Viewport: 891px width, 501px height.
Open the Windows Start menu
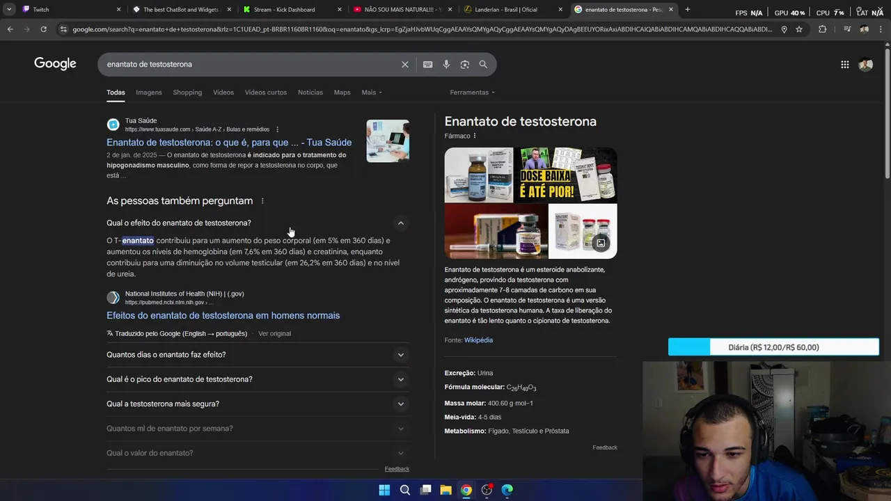384,490
